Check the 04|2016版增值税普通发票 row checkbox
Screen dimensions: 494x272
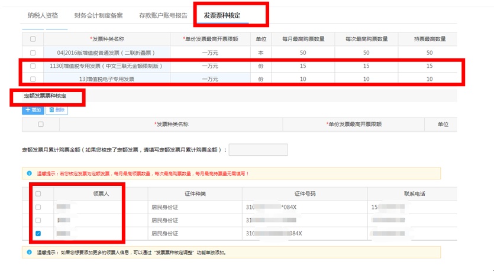point(33,53)
